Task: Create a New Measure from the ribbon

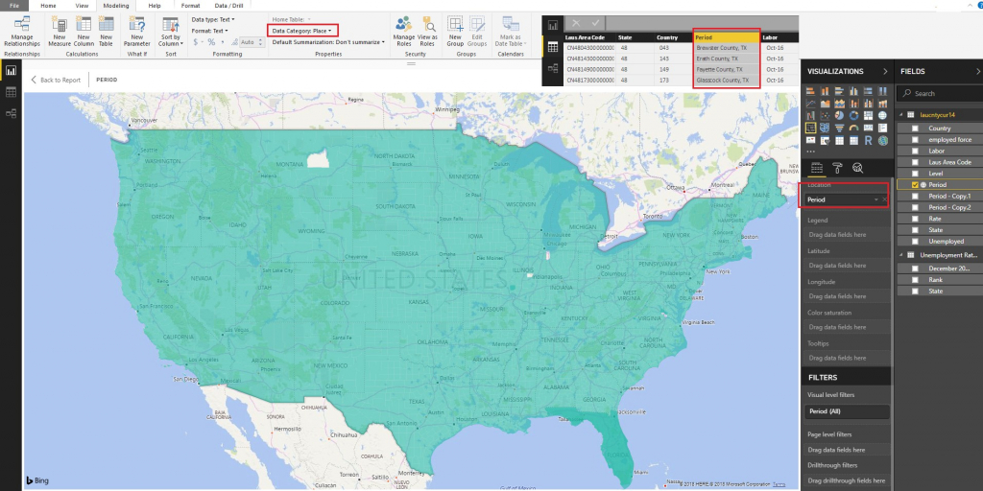Action: [61, 24]
